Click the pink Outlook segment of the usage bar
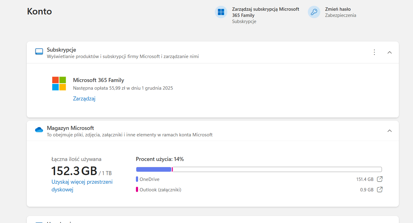The image size is (413, 223). pyautogui.click(x=172, y=169)
